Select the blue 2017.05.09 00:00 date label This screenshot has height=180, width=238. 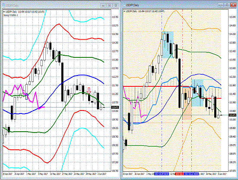click(x=162, y=174)
